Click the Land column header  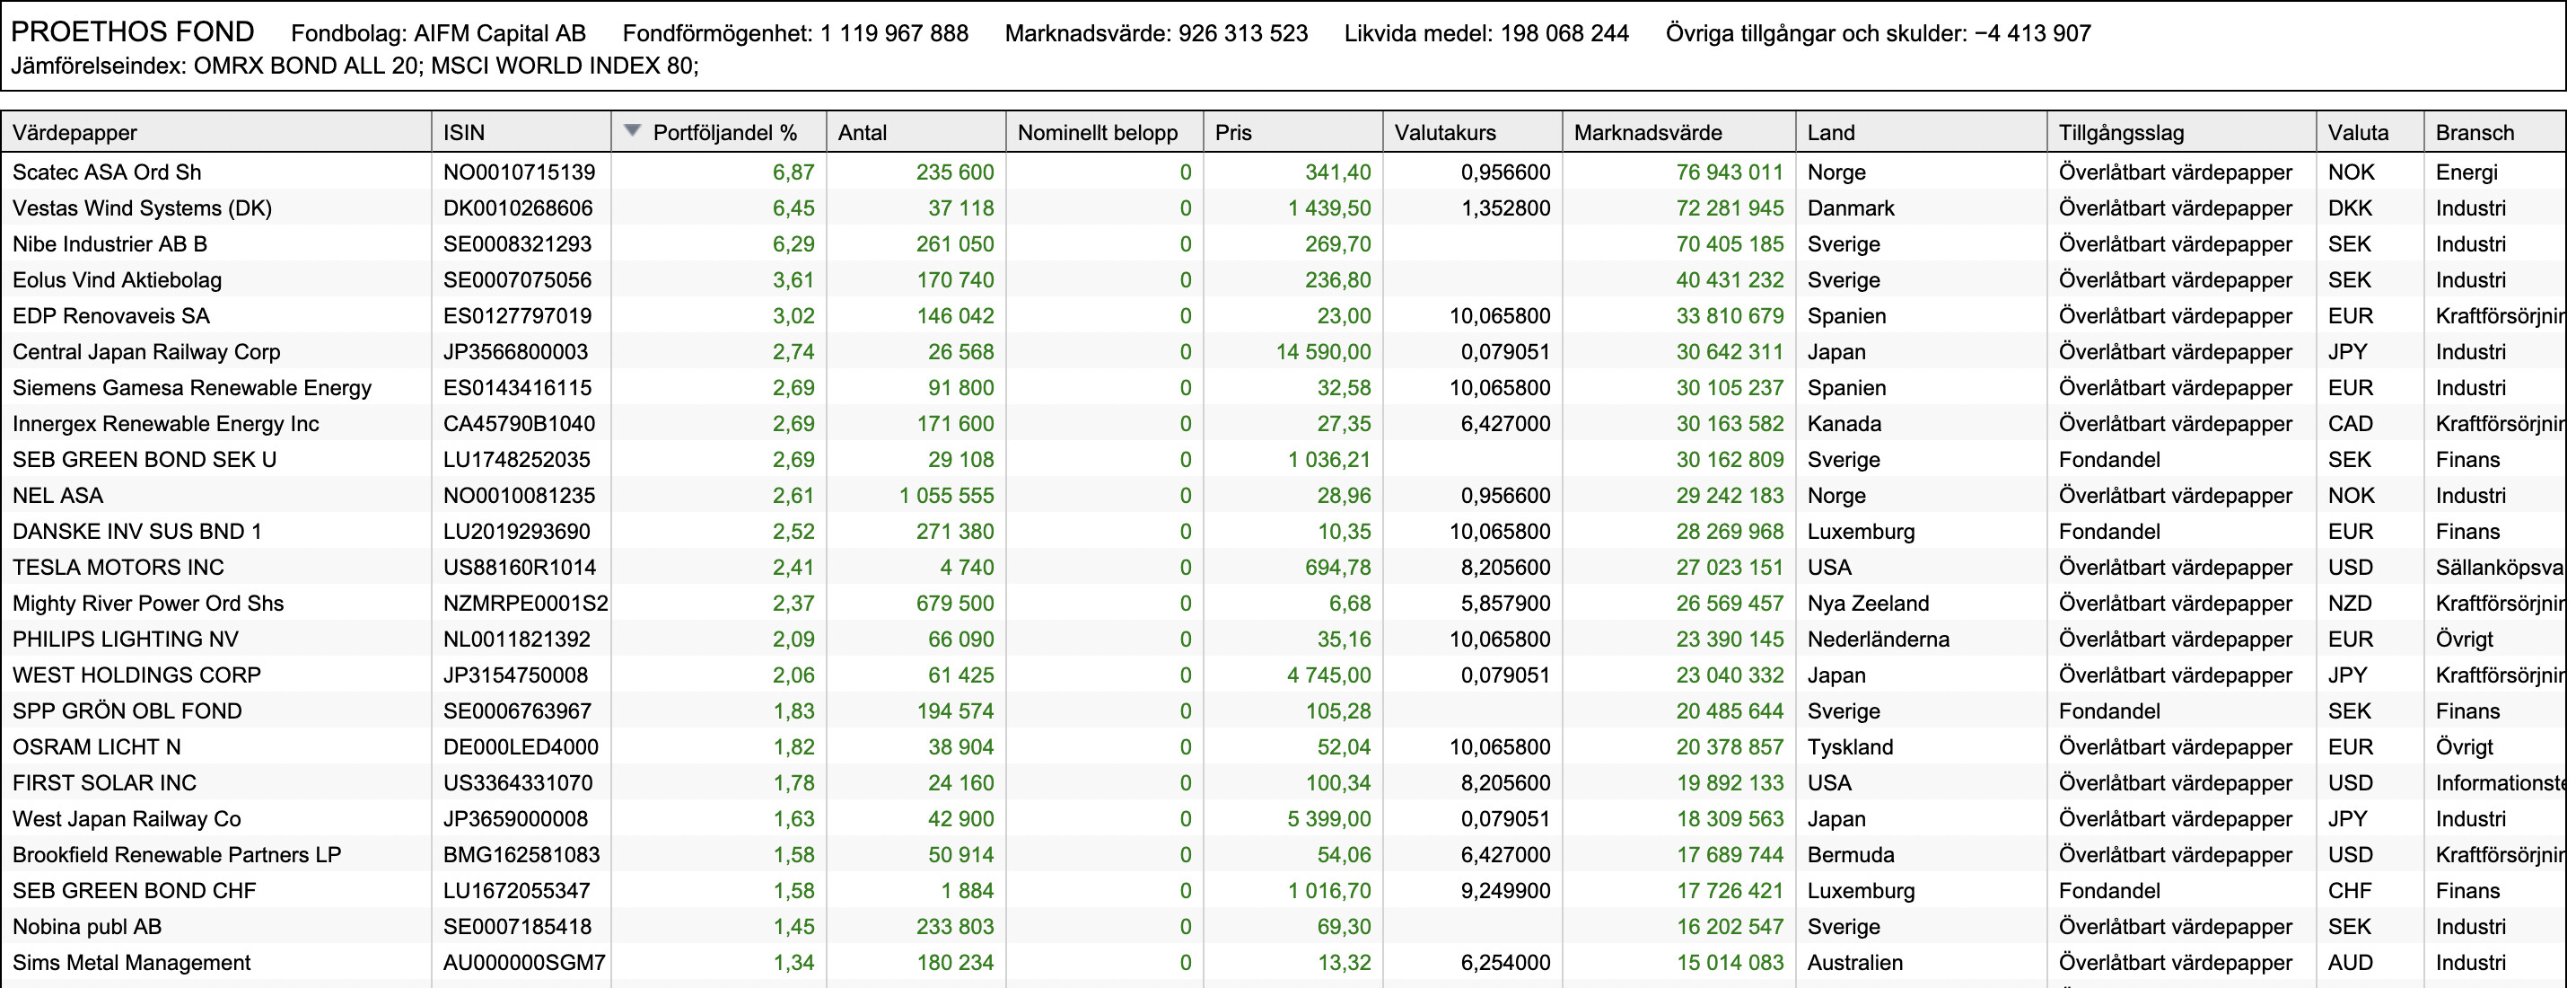1922,132
